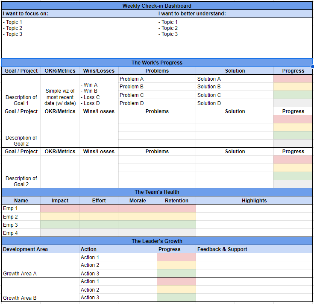Select the Growth Area A cell
This screenshot has height=304, width=314.
(40, 265)
